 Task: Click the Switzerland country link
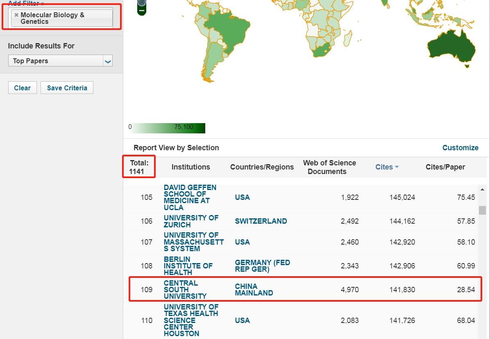pyautogui.click(x=261, y=221)
